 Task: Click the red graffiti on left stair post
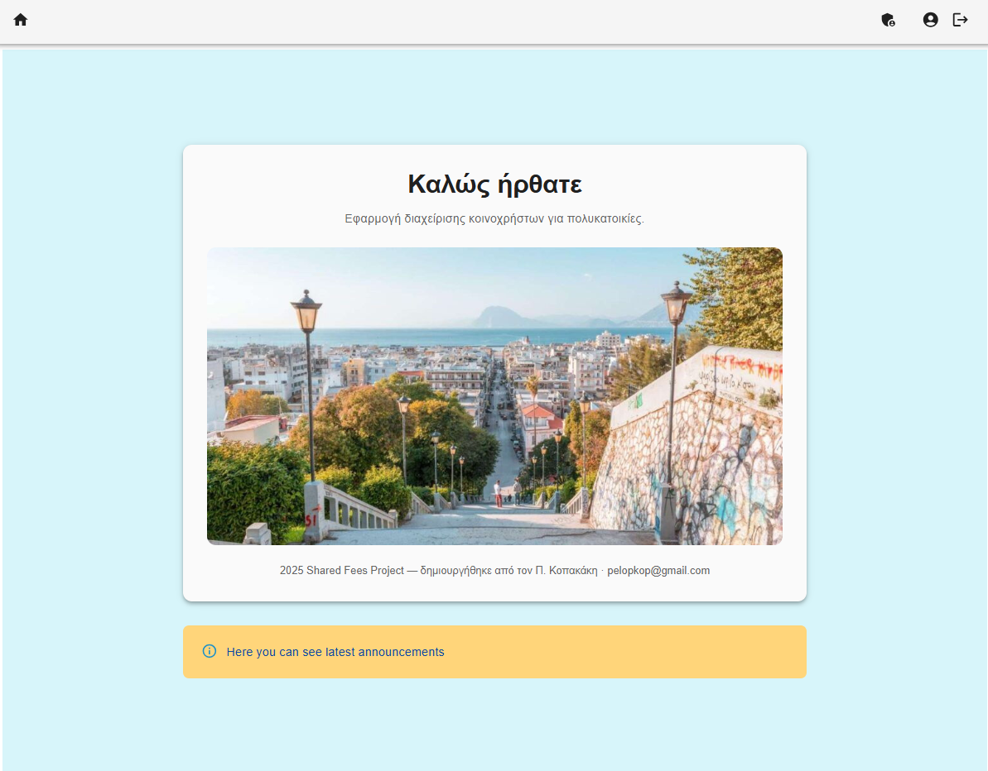coord(312,518)
